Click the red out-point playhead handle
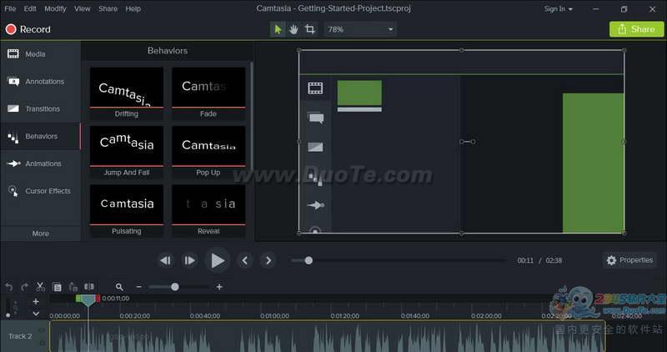 pyautogui.click(x=98, y=299)
